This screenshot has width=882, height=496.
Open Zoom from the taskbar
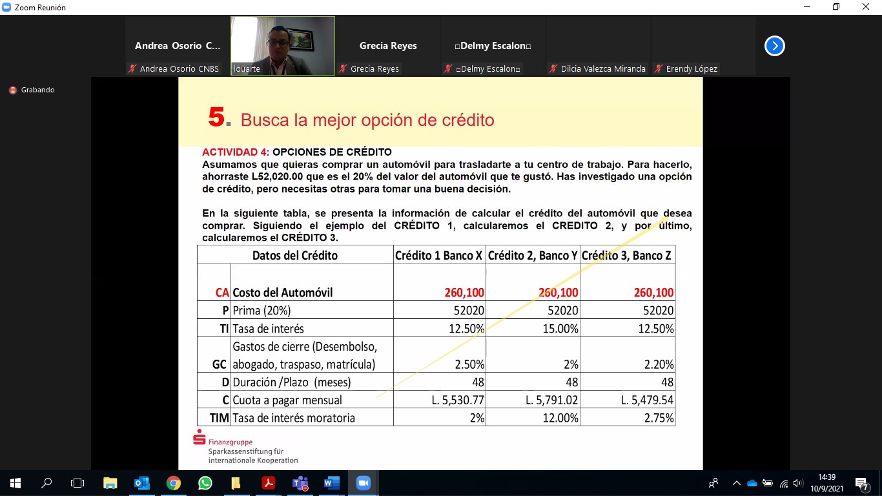tap(363, 483)
